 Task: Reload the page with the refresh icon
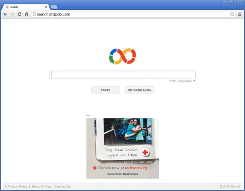pyautogui.click(x=19, y=14)
